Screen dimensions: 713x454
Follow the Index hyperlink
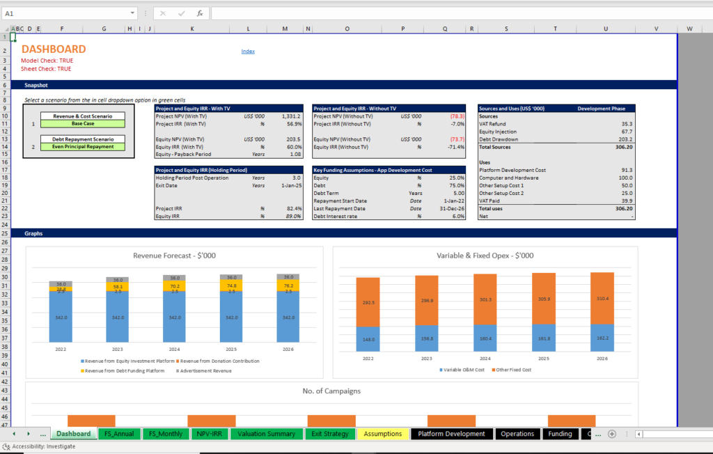[248, 52]
